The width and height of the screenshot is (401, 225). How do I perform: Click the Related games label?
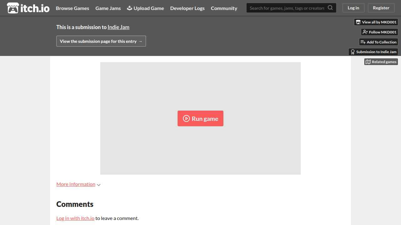tap(384, 62)
